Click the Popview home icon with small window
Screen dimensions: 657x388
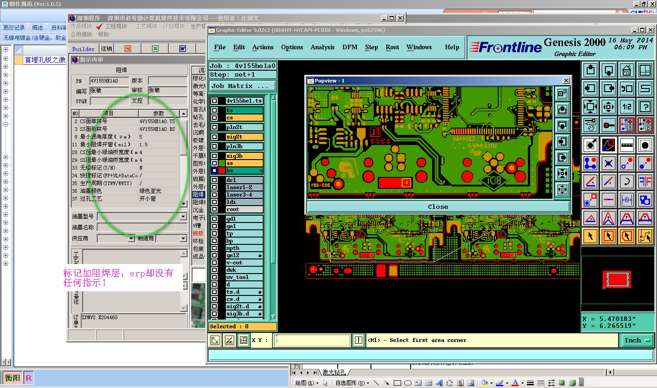562,93
